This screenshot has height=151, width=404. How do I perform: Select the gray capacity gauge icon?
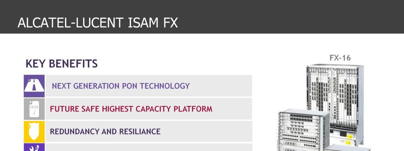[34, 109]
